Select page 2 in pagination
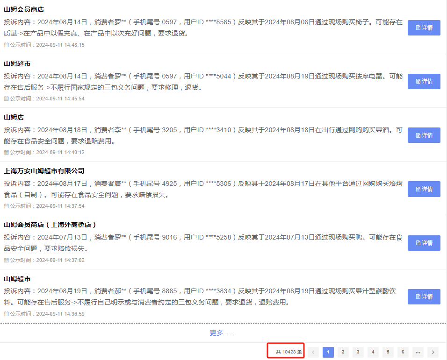Viewport: 447px width, 360px height. [x=343, y=352]
